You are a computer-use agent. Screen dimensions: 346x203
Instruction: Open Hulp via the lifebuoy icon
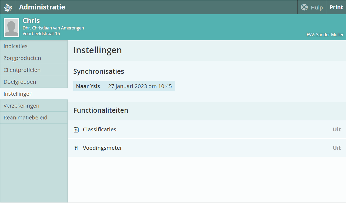(x=304, y=7)
